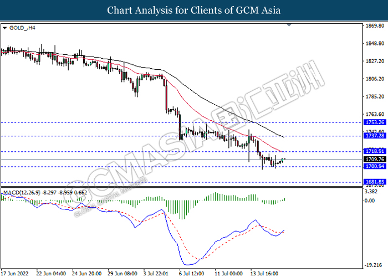This screenshot has width=388, height=277.
Task: Click the chart shift triangle marker at top
Action: point(289,25)
